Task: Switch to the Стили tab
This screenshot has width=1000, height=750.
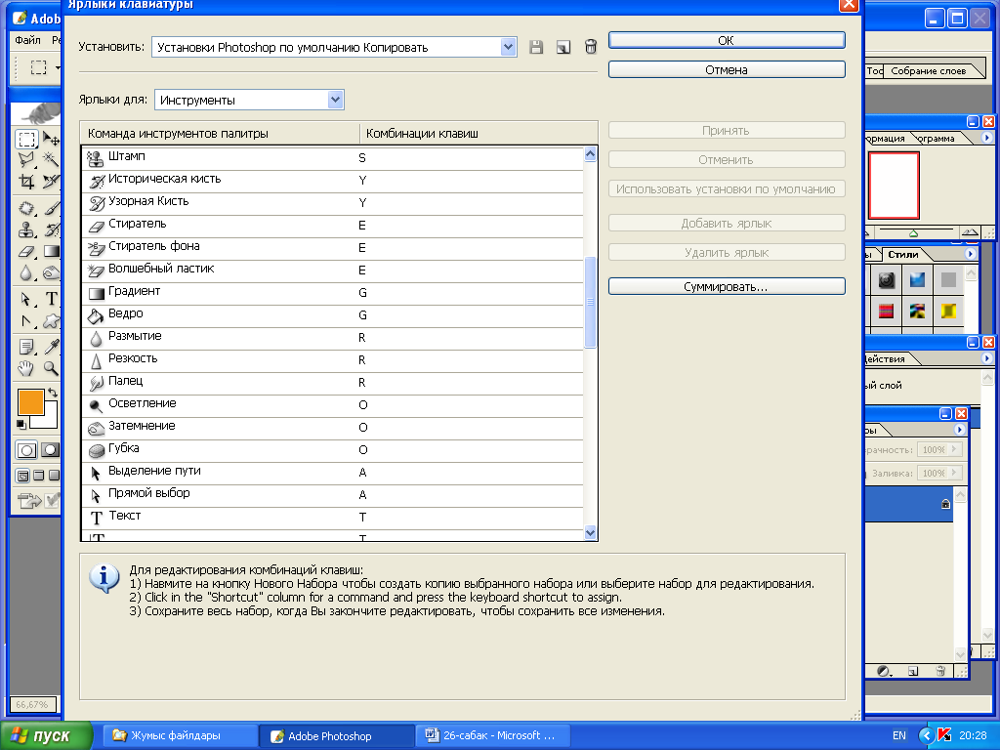Action: (x=903, y=255)
